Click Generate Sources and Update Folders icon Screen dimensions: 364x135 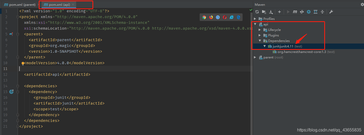click(264, 12)
